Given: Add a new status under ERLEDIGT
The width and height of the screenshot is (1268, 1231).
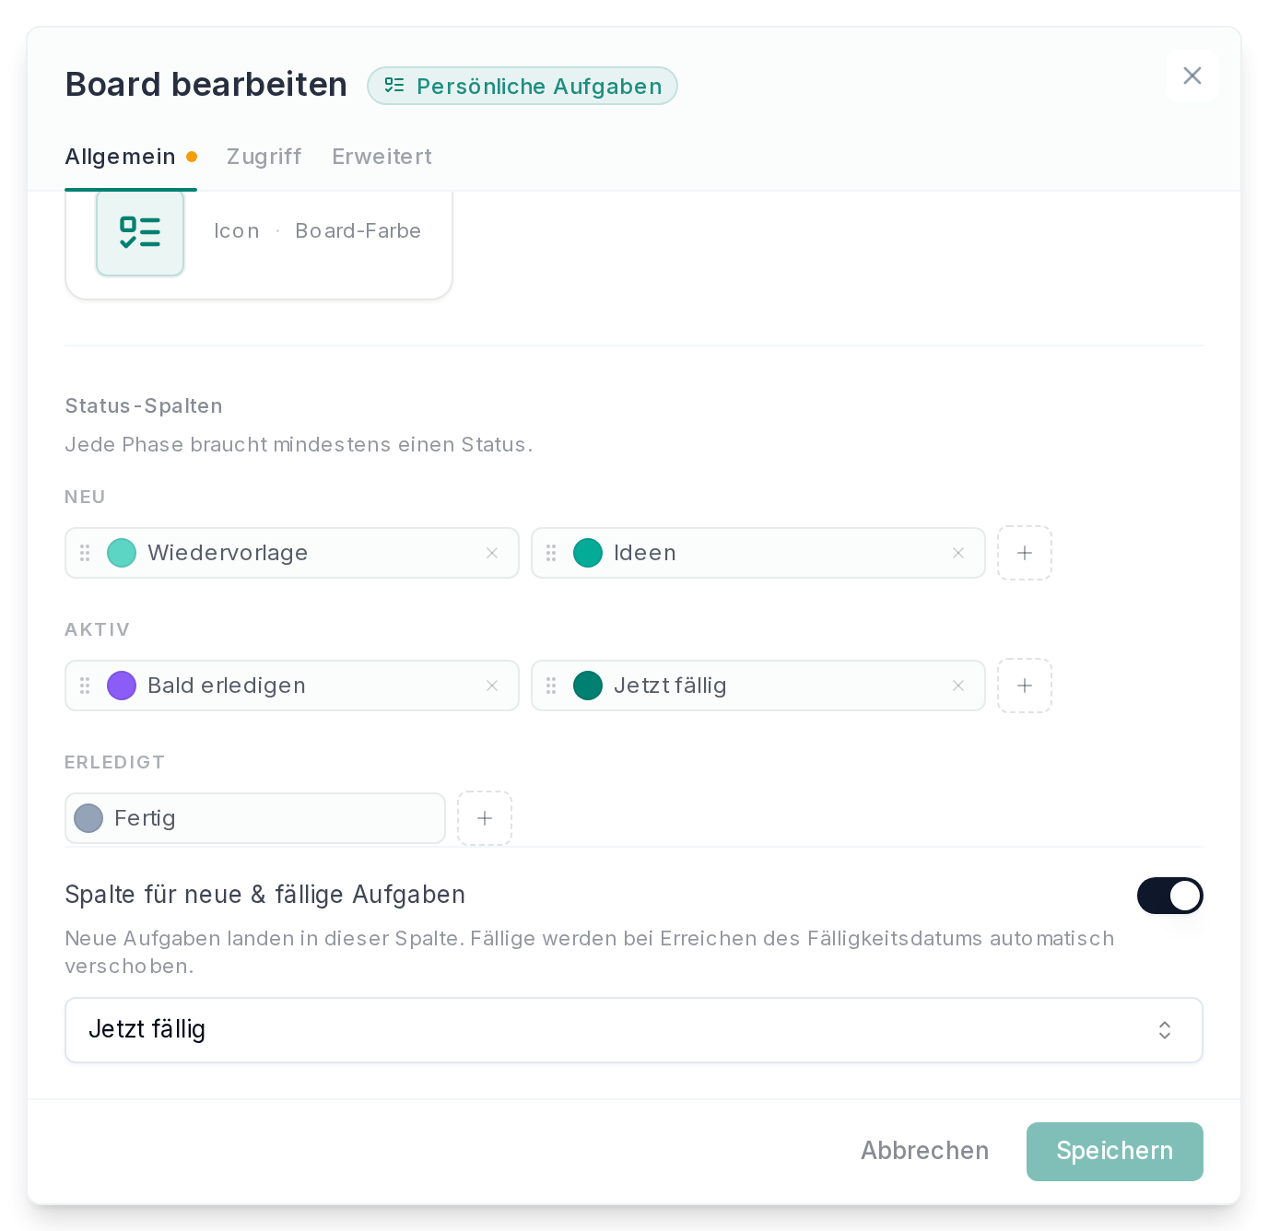Looking at the screenshot, I should 485,818.
